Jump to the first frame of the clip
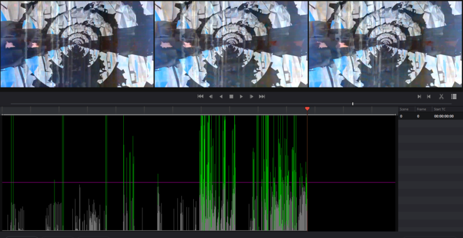This screenshot has height=238, width=463. (200, 96)
